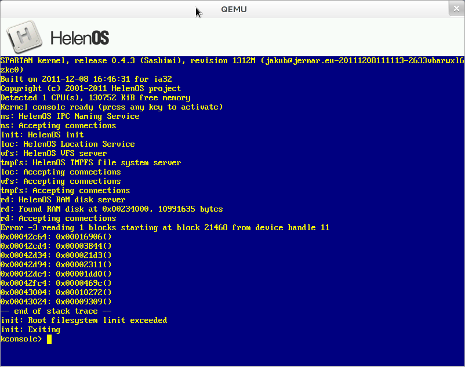The image size is (465, 367).
Task: Click "loc: HelenOS Location Service" line
Action: tap(67, 144)
